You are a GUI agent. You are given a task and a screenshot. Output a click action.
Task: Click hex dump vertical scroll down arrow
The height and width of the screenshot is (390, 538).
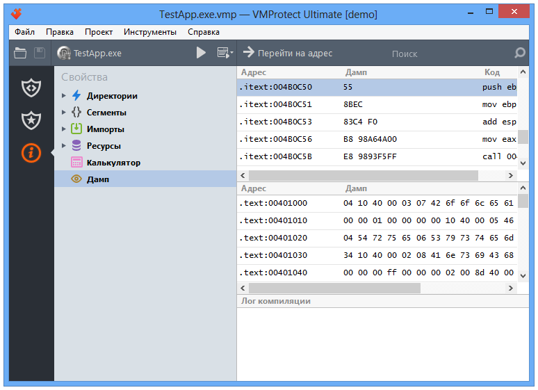(523, 276)
